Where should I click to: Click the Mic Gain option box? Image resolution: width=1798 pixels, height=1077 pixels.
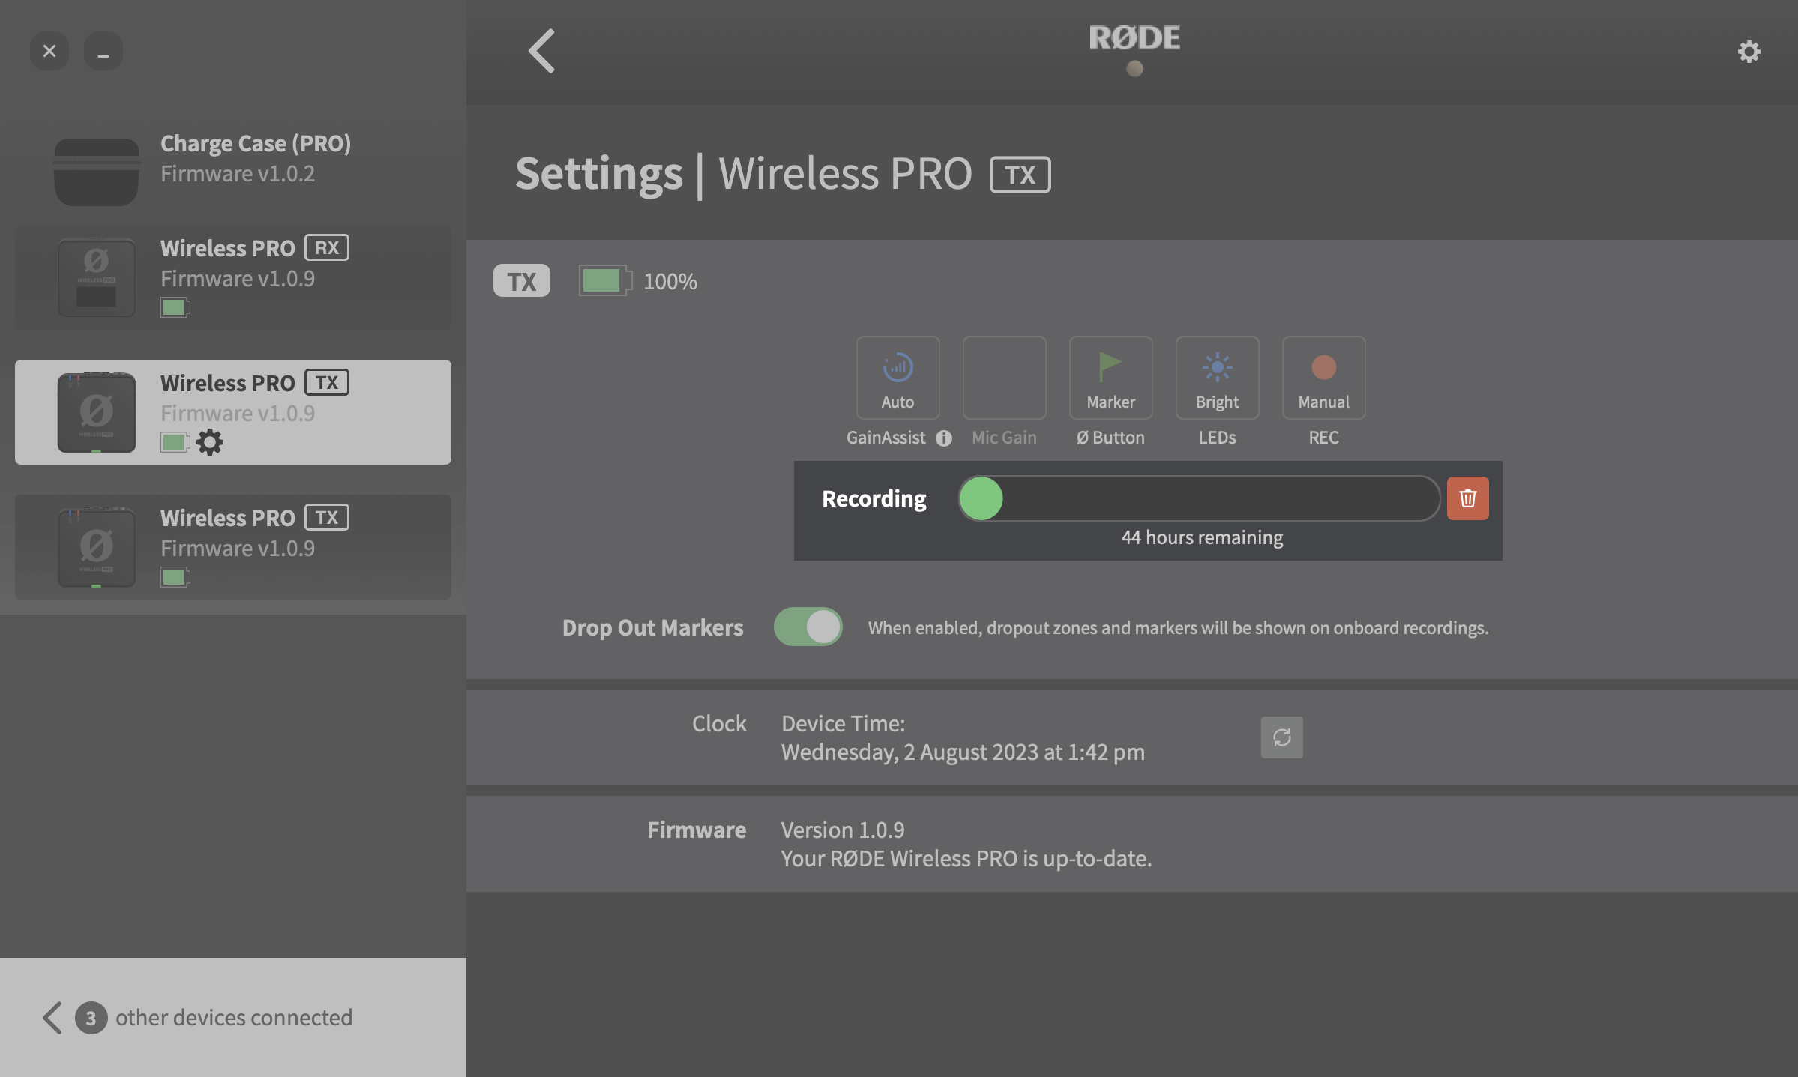(1004, 377)
